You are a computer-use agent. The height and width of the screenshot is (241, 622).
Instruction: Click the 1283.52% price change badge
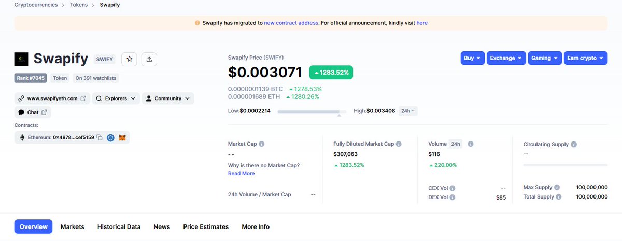tap(331, 73)
